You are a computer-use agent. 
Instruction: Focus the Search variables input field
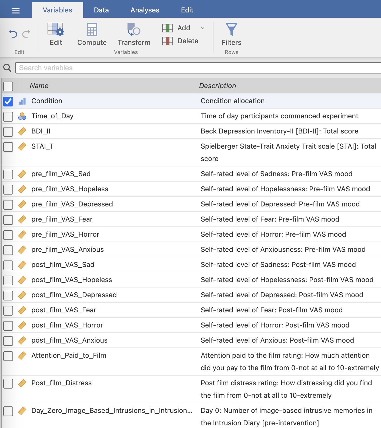[198, 68]
